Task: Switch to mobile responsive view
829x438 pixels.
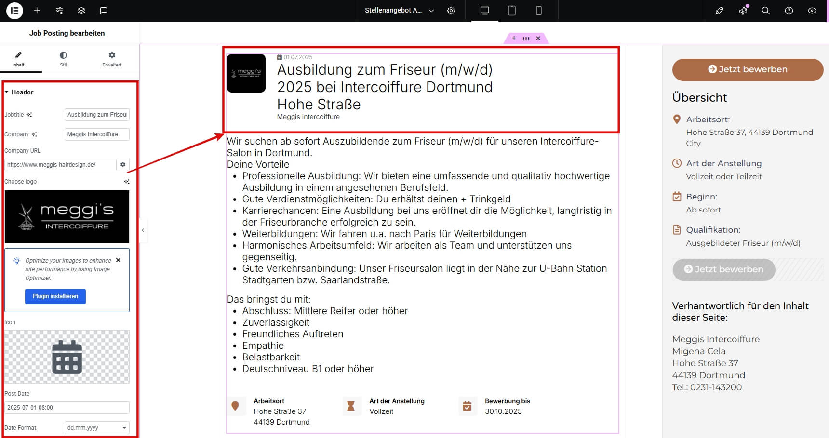Action: pyautogui.click(x=538, y=11)
